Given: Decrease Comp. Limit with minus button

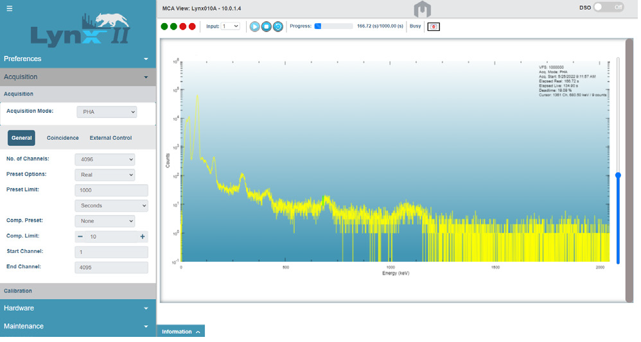Looking at the screenshot, I should tap(81, 237).
